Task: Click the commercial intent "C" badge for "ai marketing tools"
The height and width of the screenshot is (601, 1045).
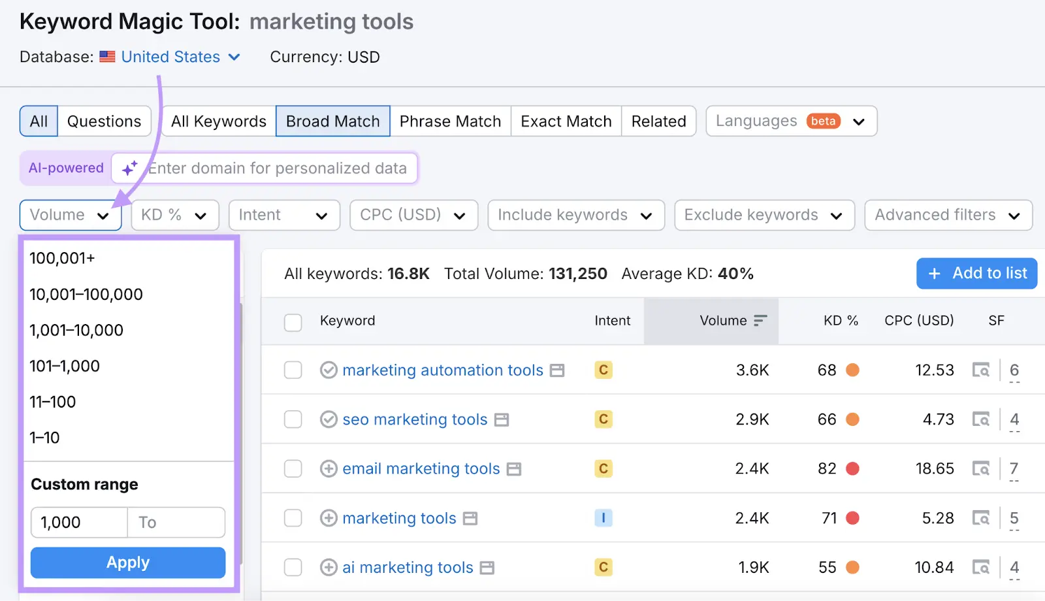Action: [x=603, y=567]
